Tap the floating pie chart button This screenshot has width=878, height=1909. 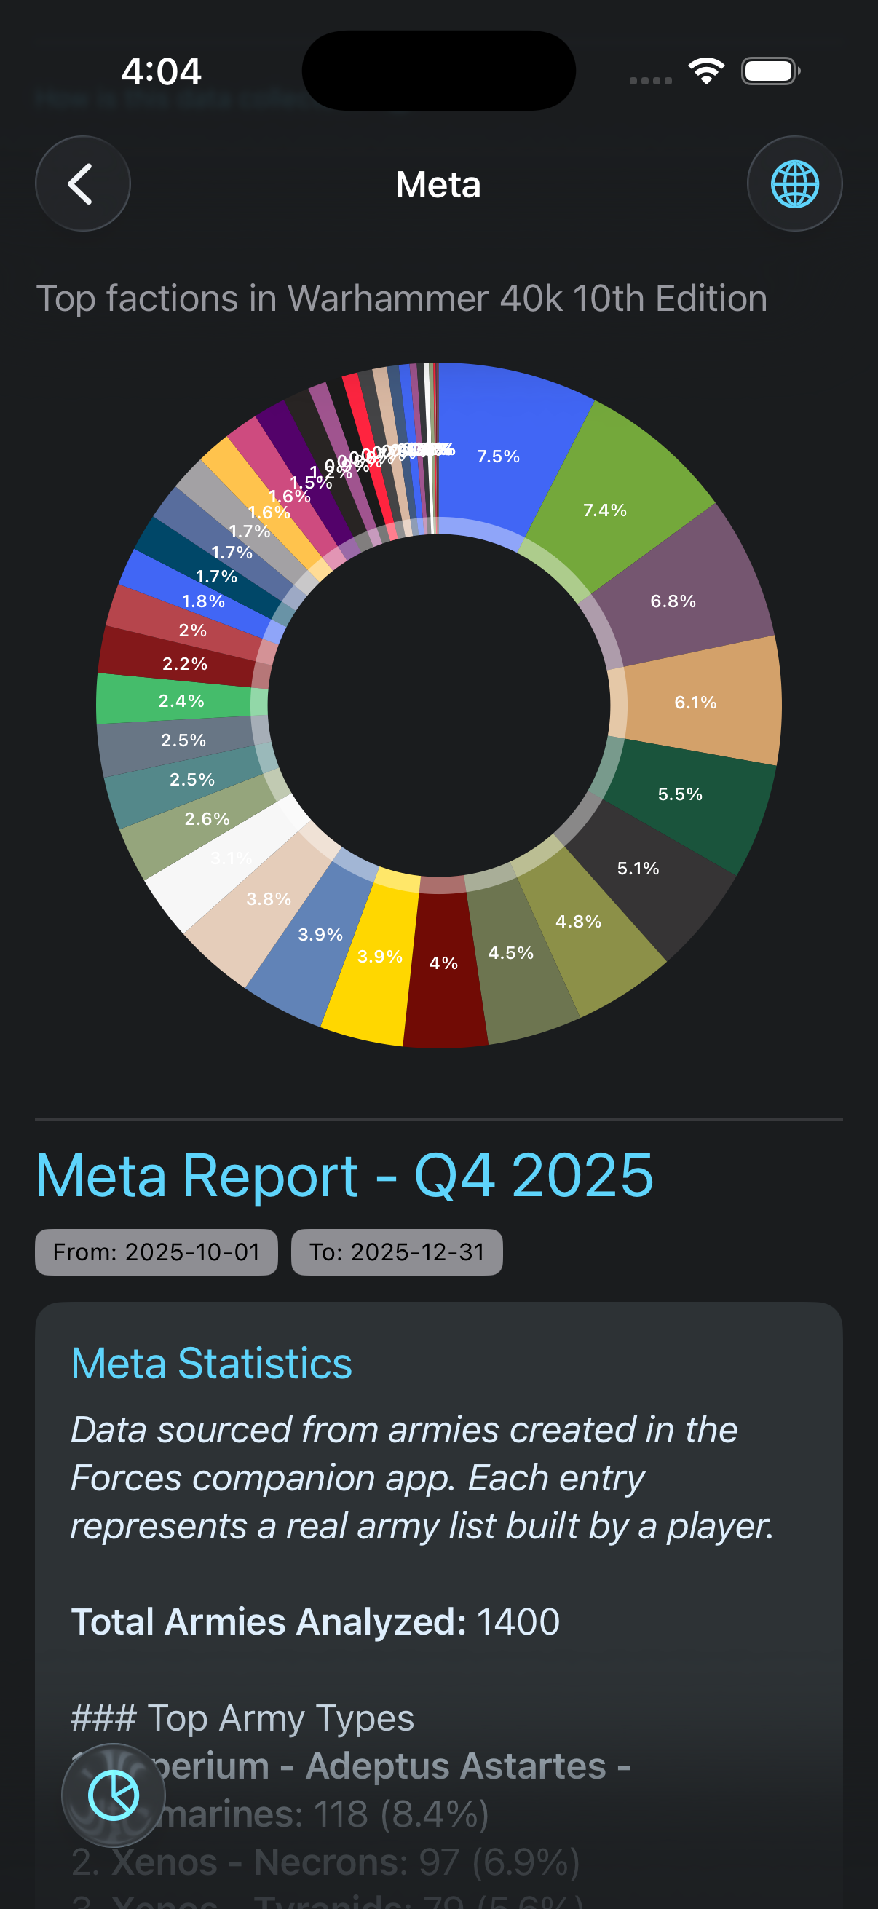pyautogui.click(x=114, y=1794)
